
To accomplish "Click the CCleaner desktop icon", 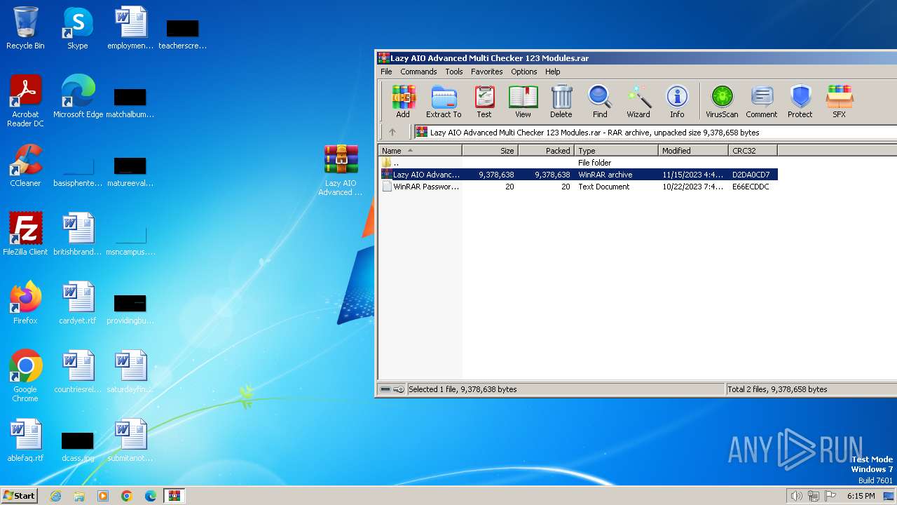I will click(25, 166).
